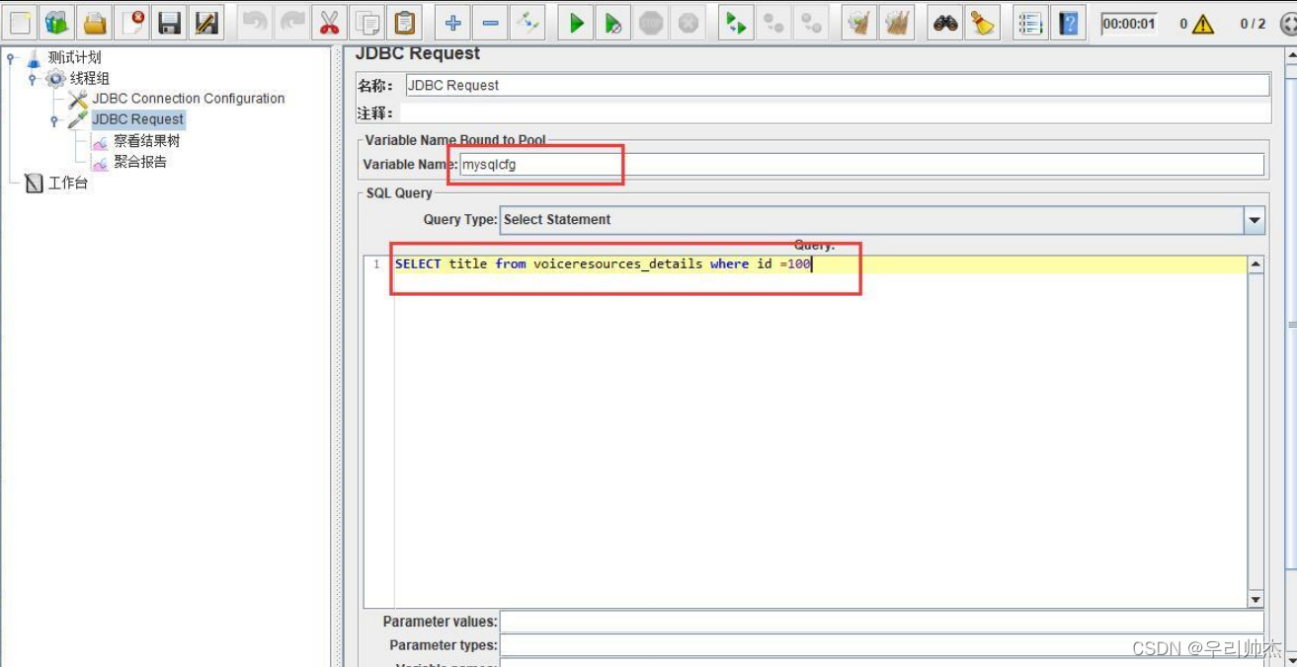
Task: Focus the Parameter types field
Action: coord(882,645)
